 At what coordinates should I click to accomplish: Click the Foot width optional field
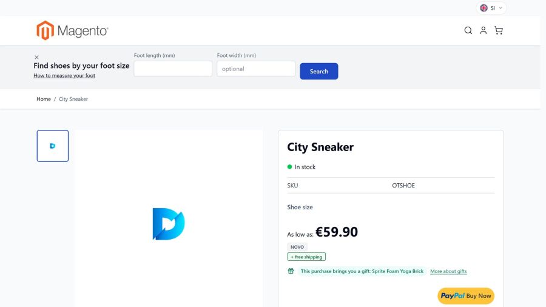tap(256, 69)
